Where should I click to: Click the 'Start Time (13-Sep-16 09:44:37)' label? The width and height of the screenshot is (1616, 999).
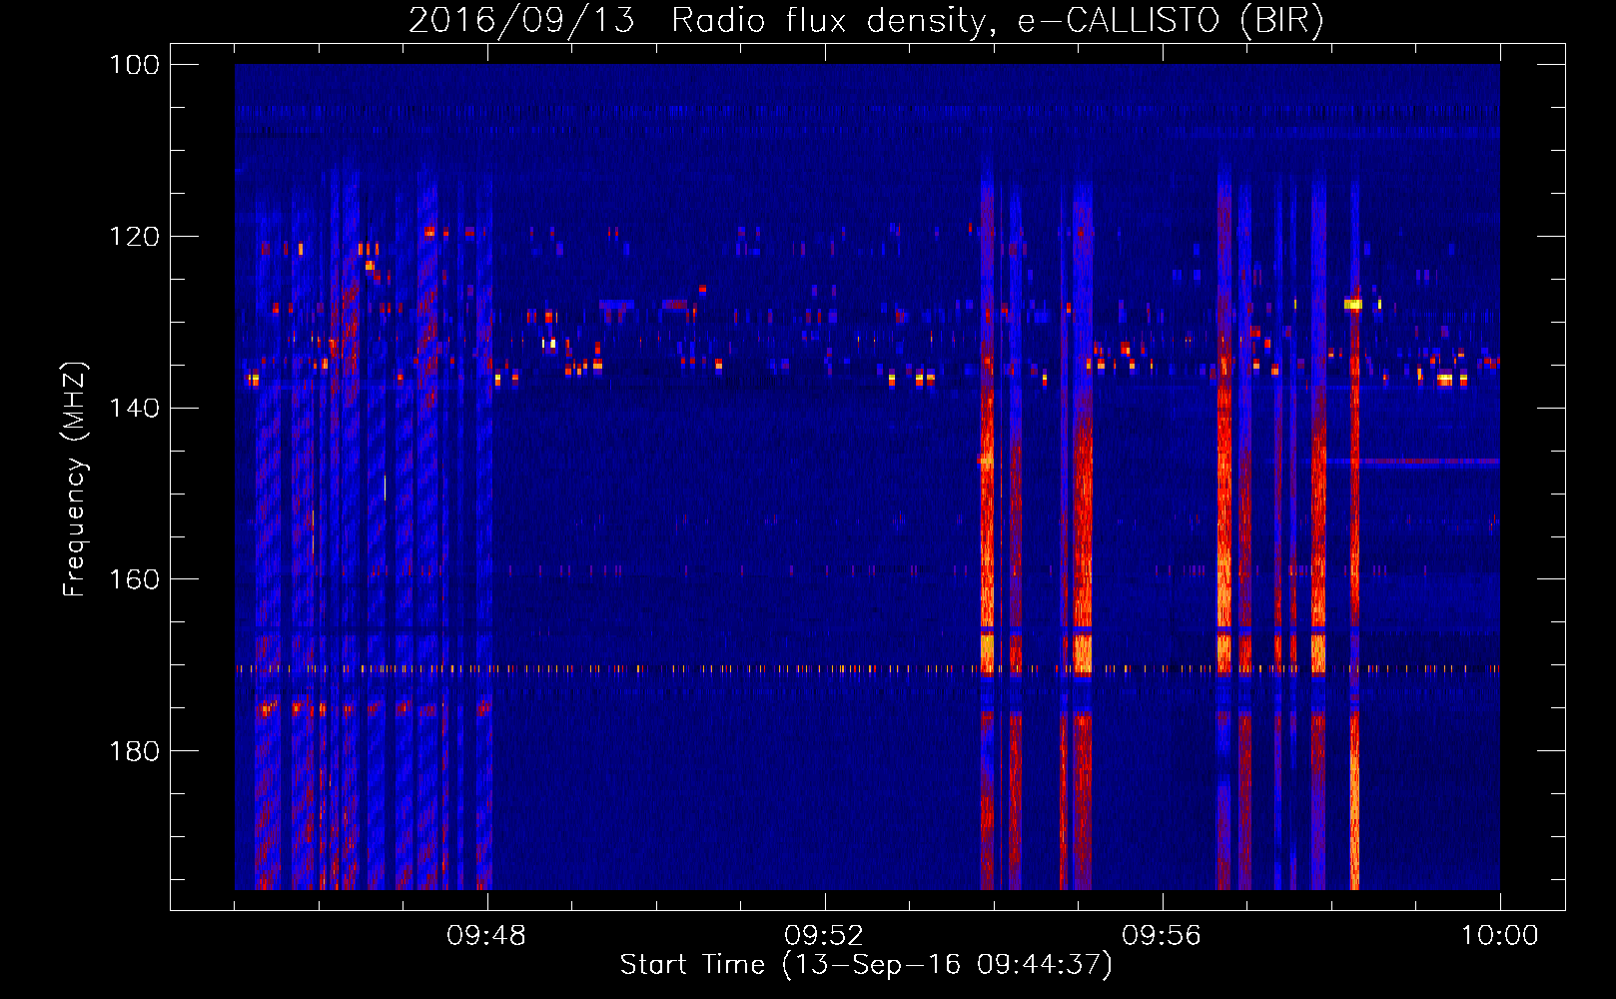click(x=866, y=965)
